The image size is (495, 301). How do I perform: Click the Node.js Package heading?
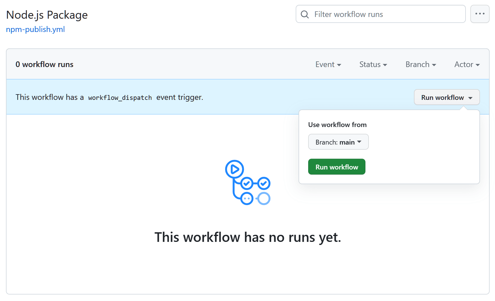[x=47, y=14]
